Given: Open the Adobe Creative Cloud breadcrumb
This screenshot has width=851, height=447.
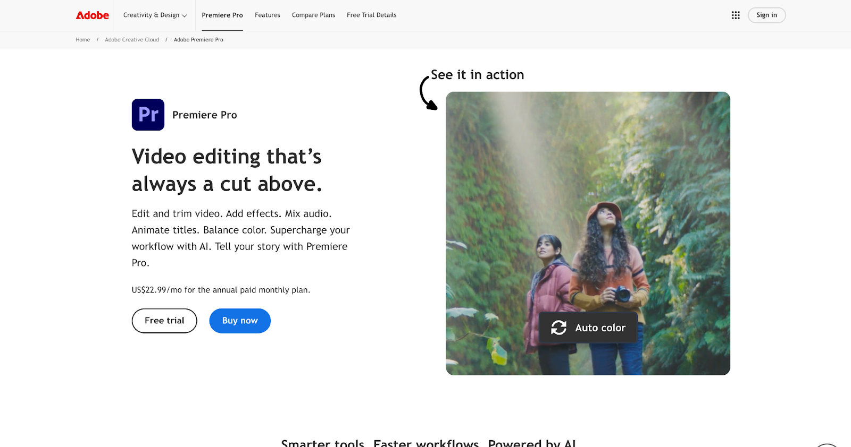Looking at the screenshot, I should tap(132, 40).
